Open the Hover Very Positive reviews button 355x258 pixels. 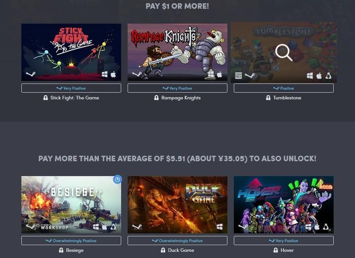pos(283,241)
